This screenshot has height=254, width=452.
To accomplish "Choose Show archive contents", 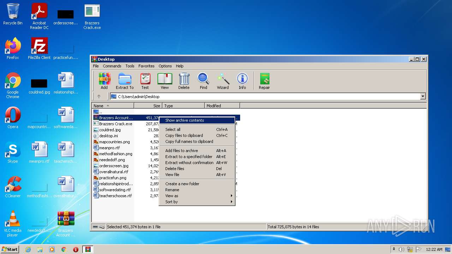I will (197, 120).
